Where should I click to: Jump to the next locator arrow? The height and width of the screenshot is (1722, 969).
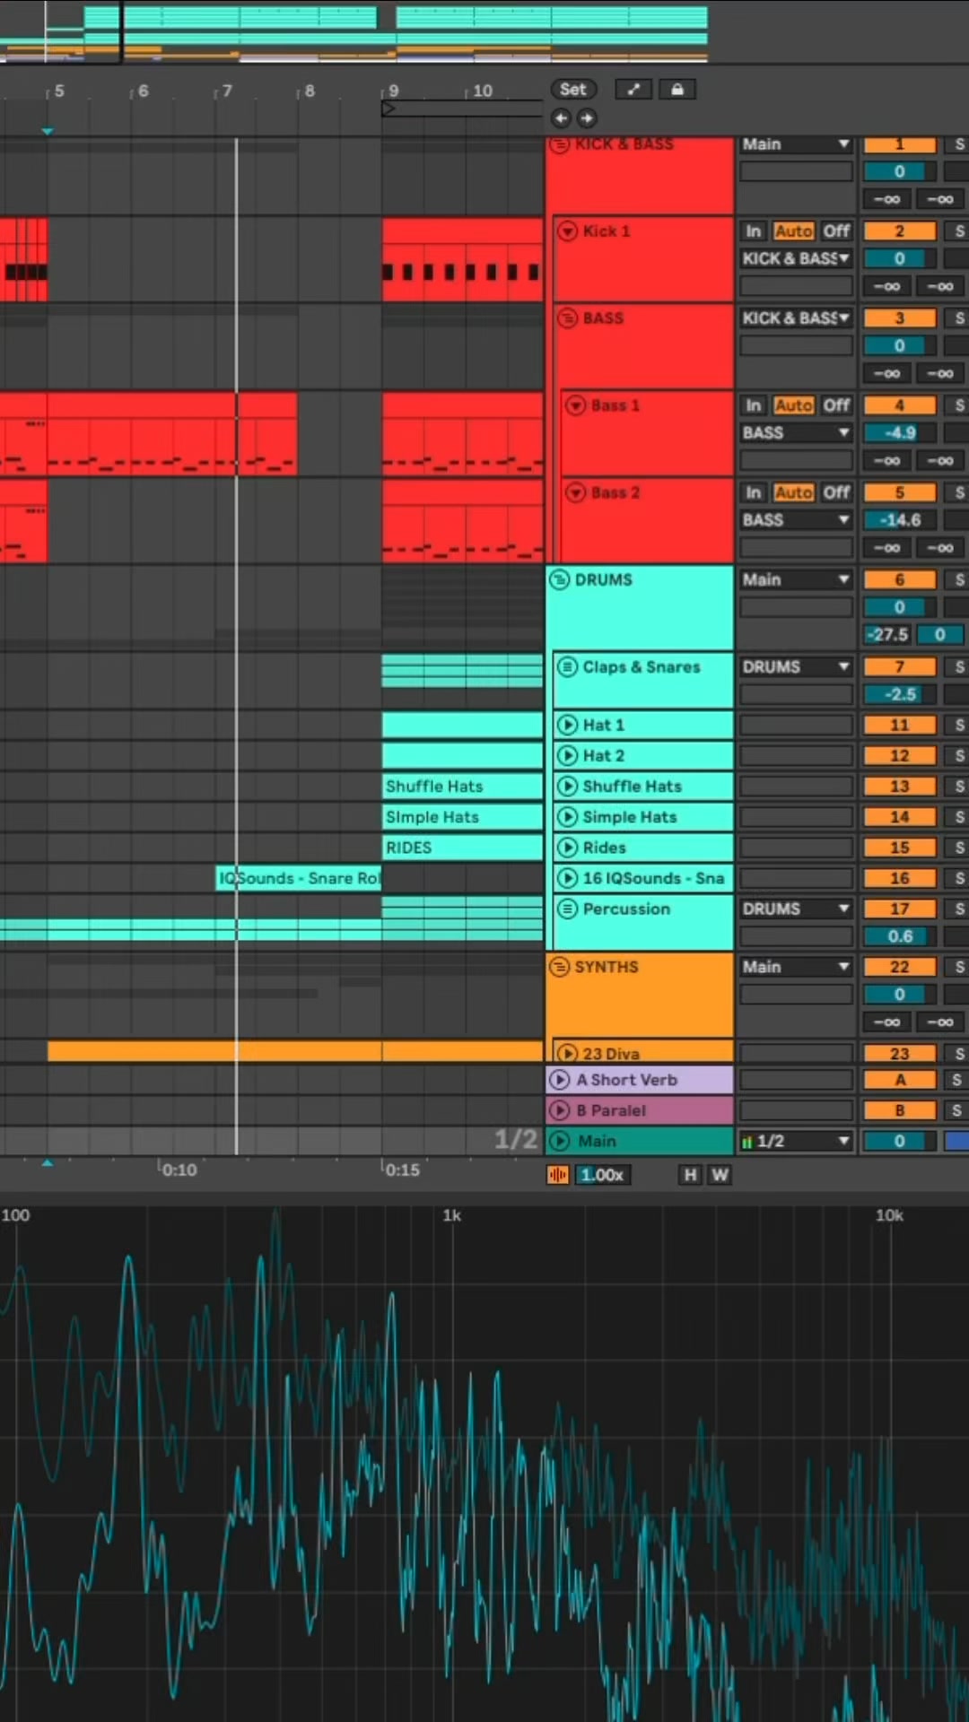pyautogui.click(x=586, y=117)
